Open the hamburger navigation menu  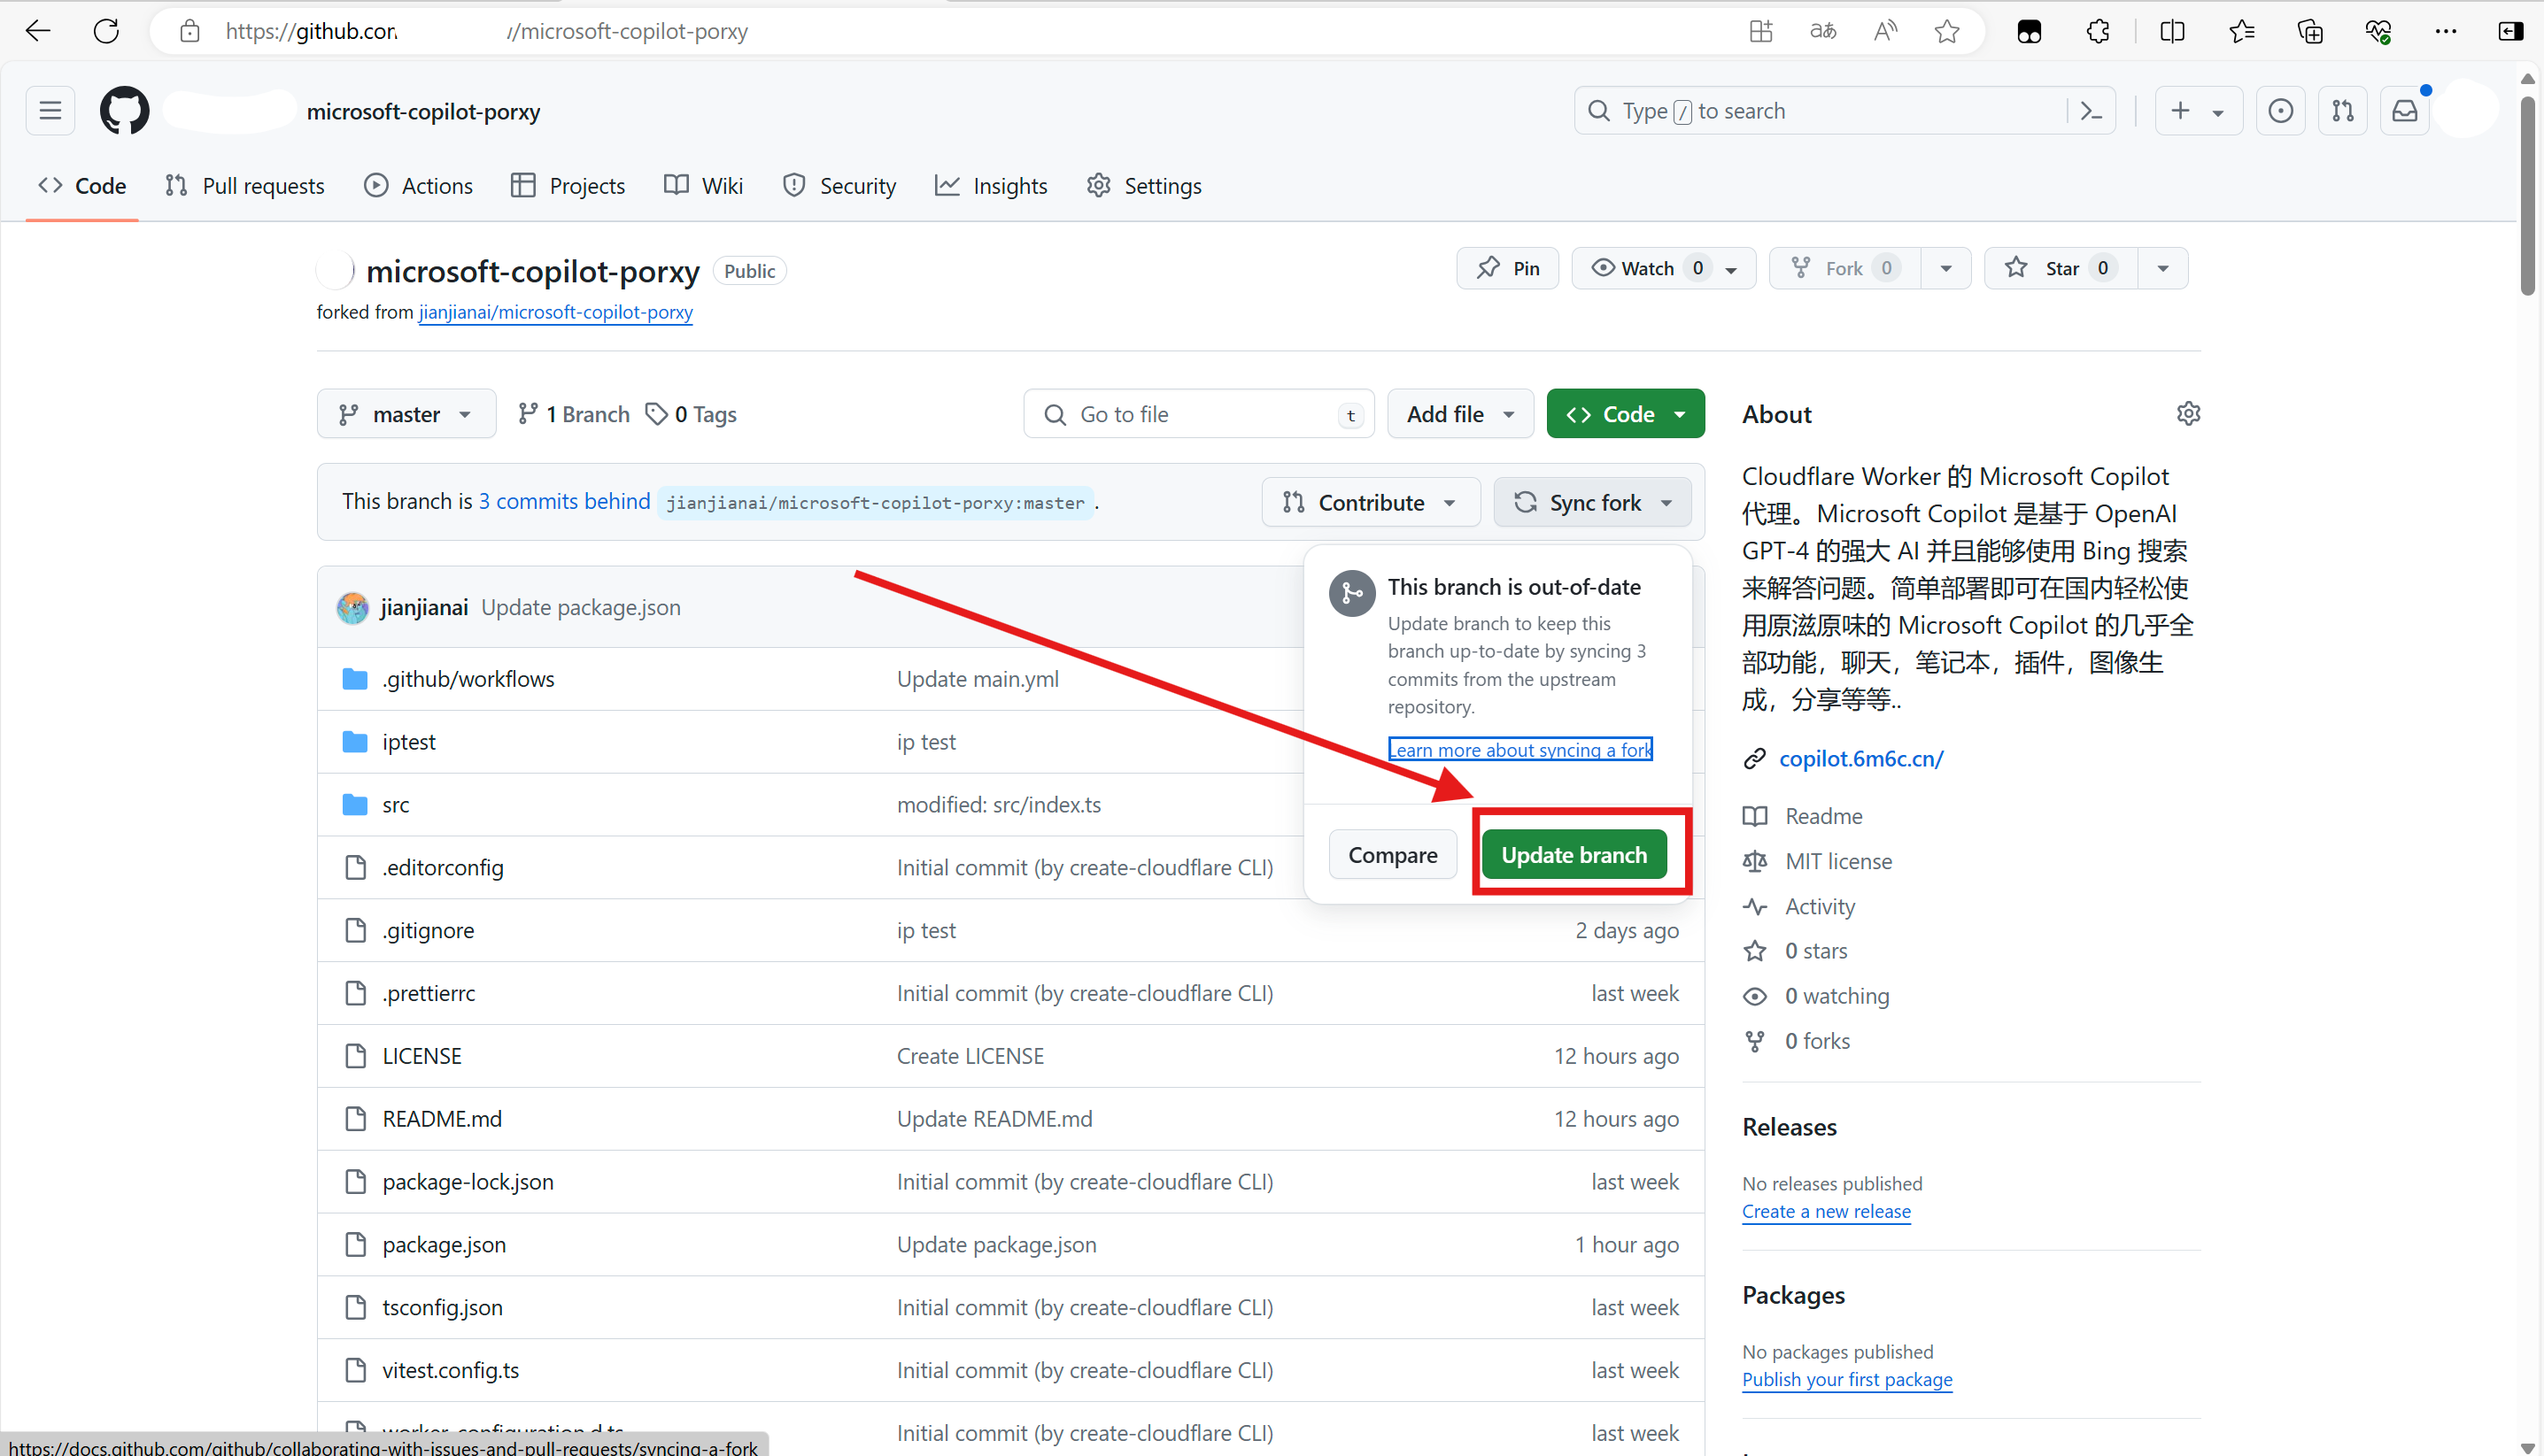[50, 111]
